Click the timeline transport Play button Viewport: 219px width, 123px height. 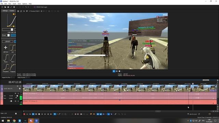(33, 114)
